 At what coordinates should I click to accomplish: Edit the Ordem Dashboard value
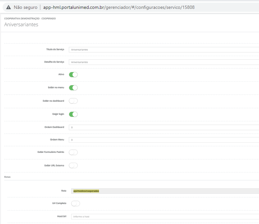(x=164, y=127)
